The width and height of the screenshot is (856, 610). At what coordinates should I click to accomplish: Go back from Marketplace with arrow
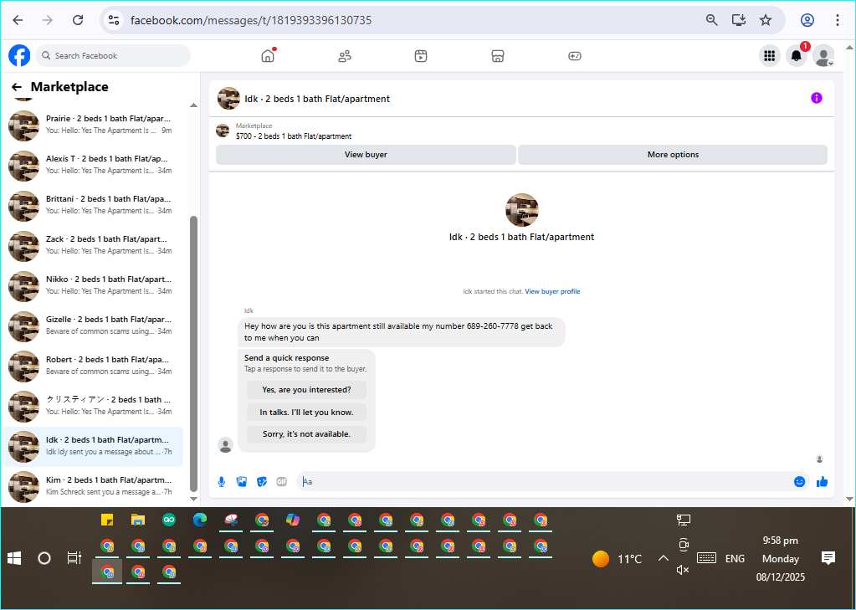(17, 87)
